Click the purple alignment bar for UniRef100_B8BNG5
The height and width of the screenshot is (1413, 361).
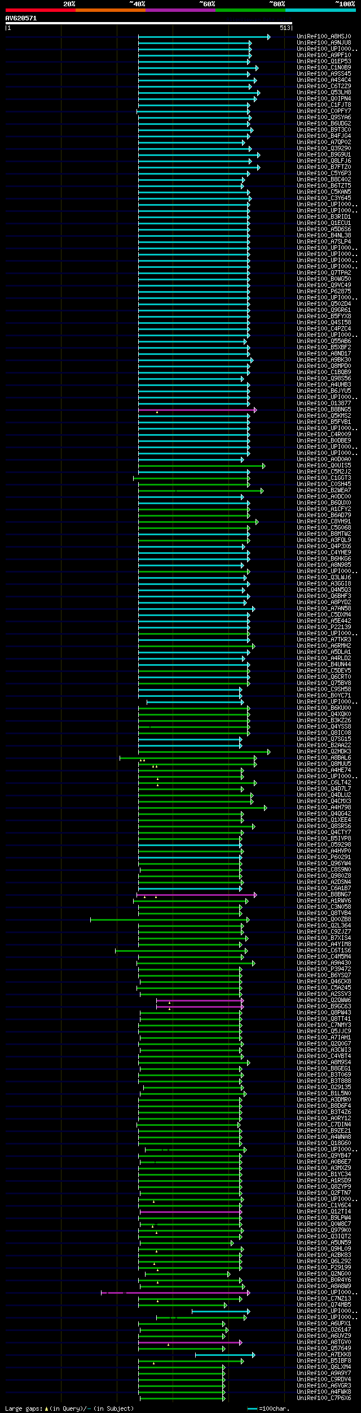[x=197, y=410]
